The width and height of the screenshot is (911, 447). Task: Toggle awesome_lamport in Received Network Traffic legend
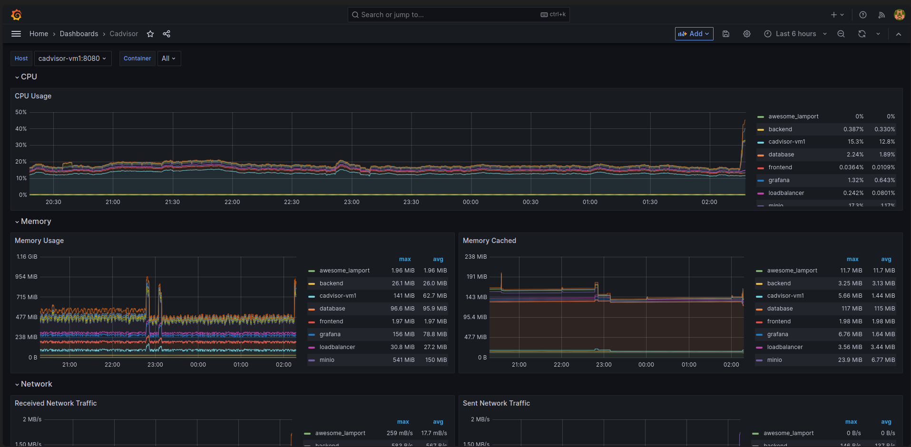(x=340, y=433)
